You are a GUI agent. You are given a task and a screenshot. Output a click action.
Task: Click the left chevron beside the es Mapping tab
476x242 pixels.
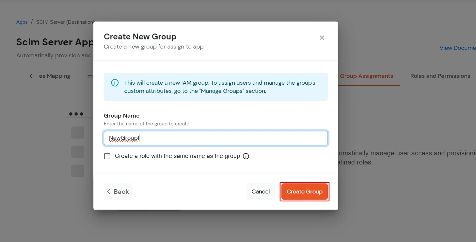[30, 76]
